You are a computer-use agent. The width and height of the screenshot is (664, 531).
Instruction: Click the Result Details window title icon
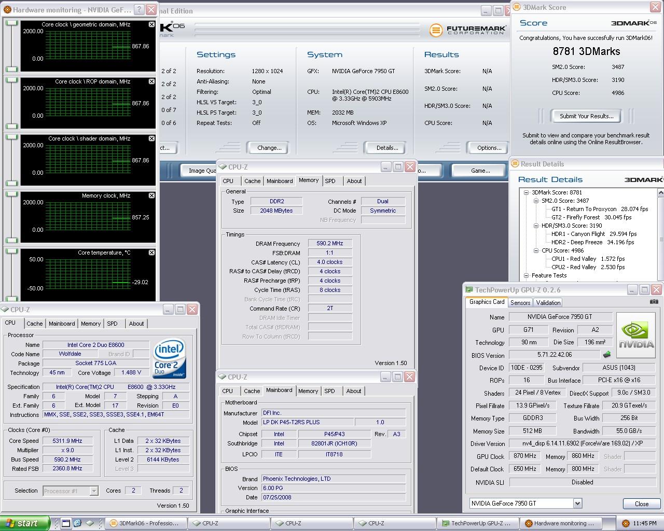point(515,164)
